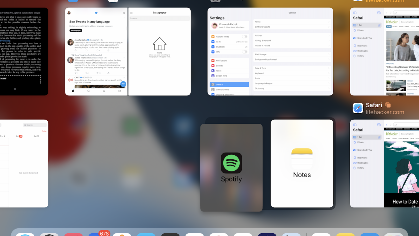Tap the Safari compass app icon
This screenshot has height=236, width=419.
click(x=358, y=108)
